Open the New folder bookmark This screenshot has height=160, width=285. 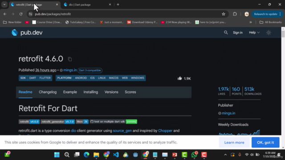(12, 22)
